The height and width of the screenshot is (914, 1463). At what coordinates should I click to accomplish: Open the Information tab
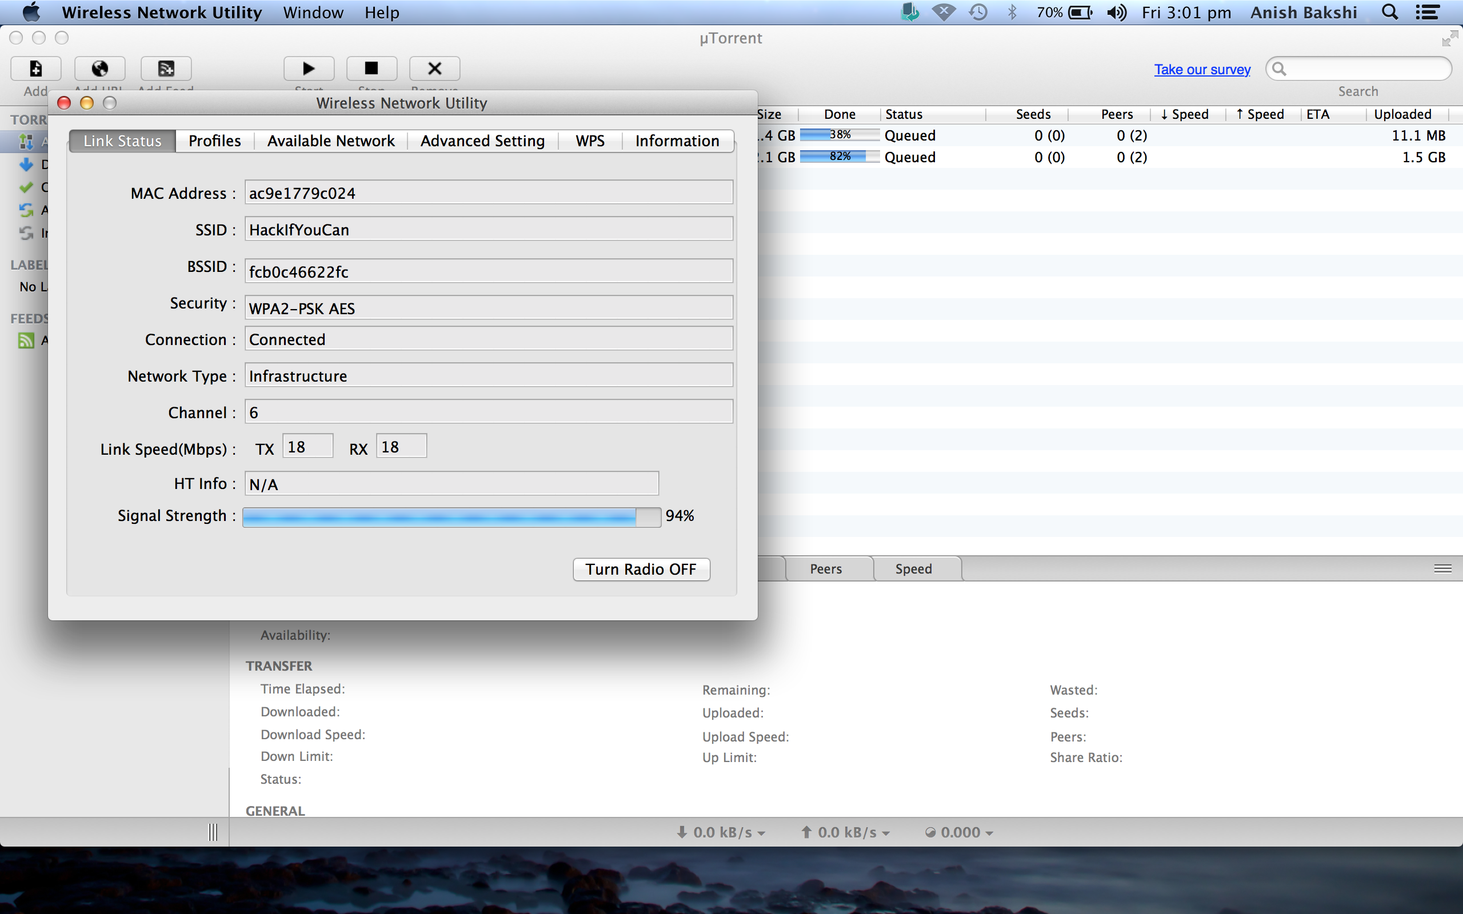pyautogui.click(x=677, y=141)
